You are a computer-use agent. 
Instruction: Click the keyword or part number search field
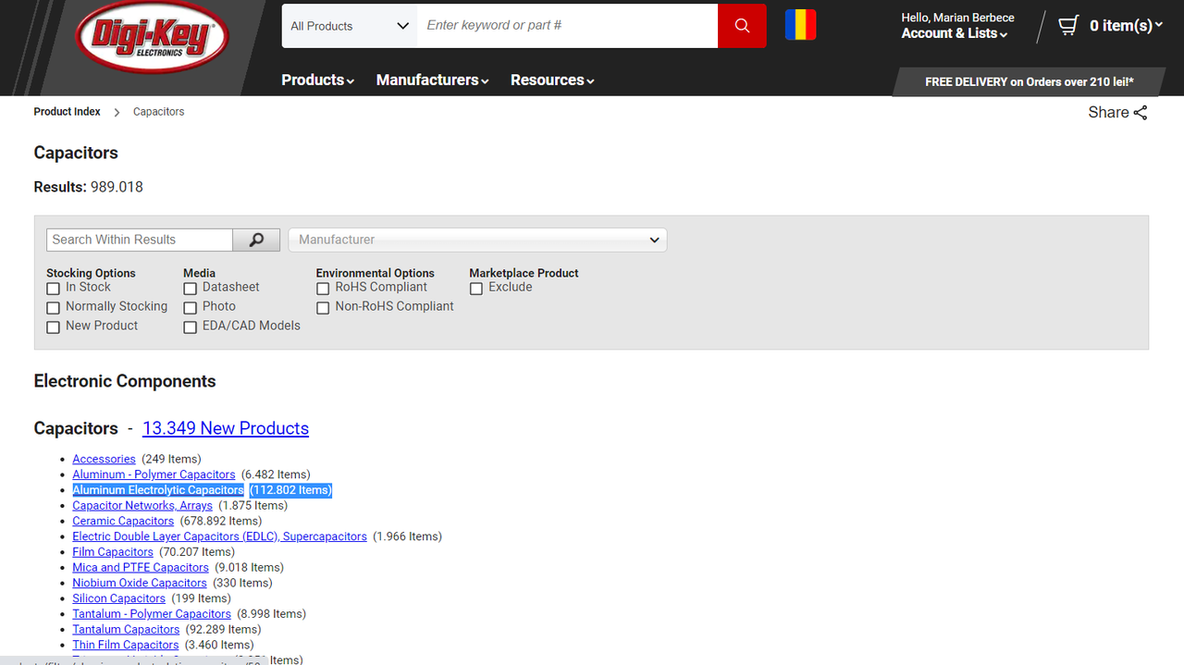[x=567, y=26]
